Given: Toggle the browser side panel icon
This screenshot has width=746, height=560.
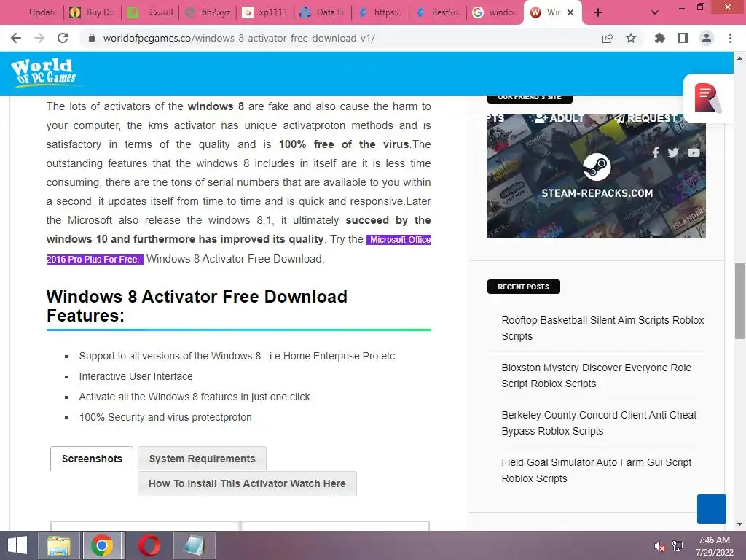Looking at the screenshot, I should 683,38.
